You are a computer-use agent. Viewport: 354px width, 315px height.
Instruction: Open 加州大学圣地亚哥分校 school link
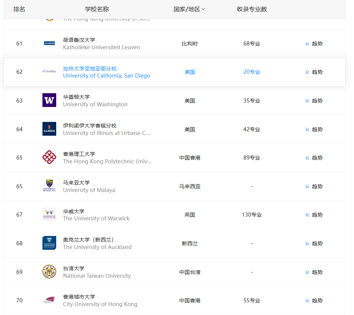pos(90,69)
